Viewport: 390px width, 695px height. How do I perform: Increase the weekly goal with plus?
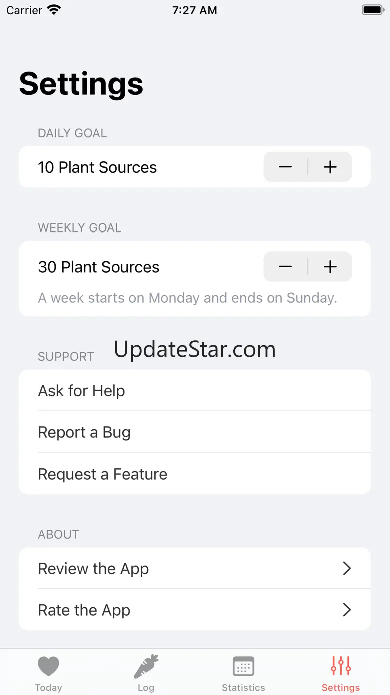pyautogui.click(x=330, y=267)
